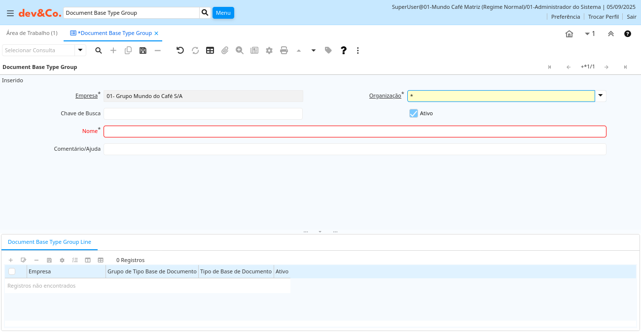Click the Save record icon in toolbar
The height and width of the screenshot is (332, 641).
click(143, 50)
